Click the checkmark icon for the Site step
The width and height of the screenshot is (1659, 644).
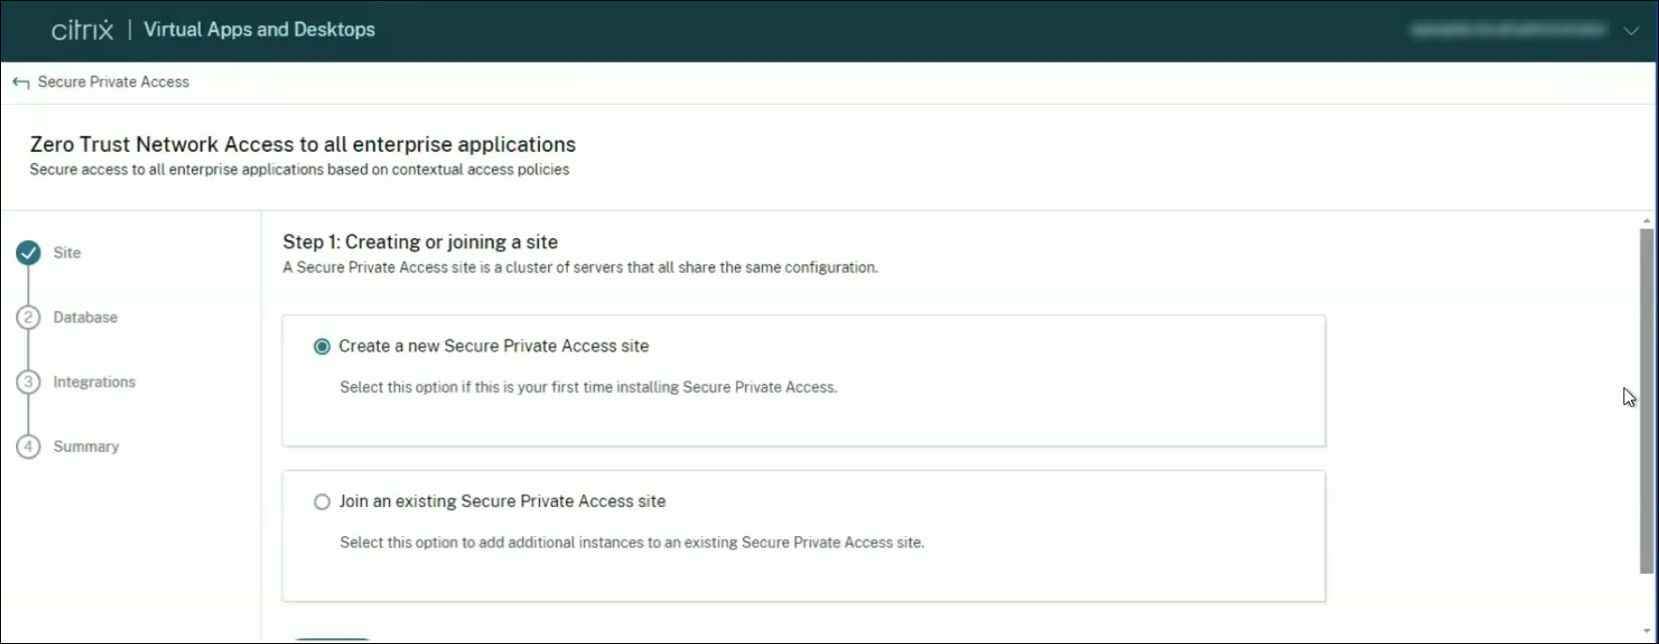click(x=29, y=252)
